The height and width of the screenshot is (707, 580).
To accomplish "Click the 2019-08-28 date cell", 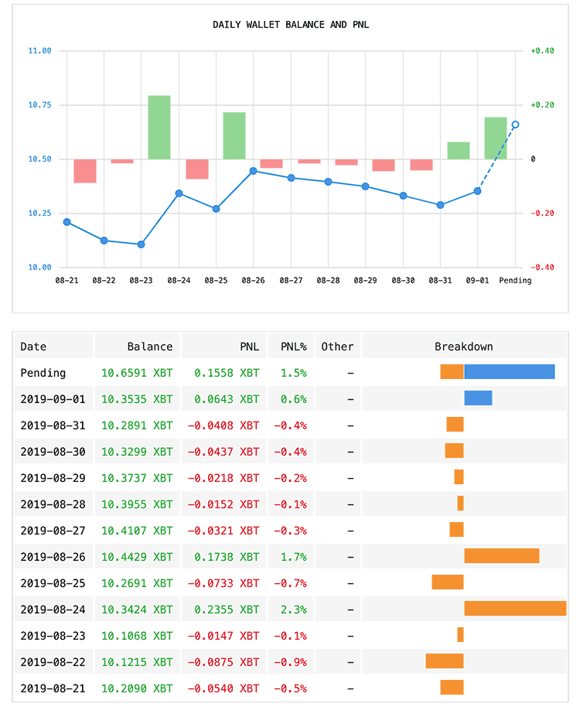I will (53, 504).
